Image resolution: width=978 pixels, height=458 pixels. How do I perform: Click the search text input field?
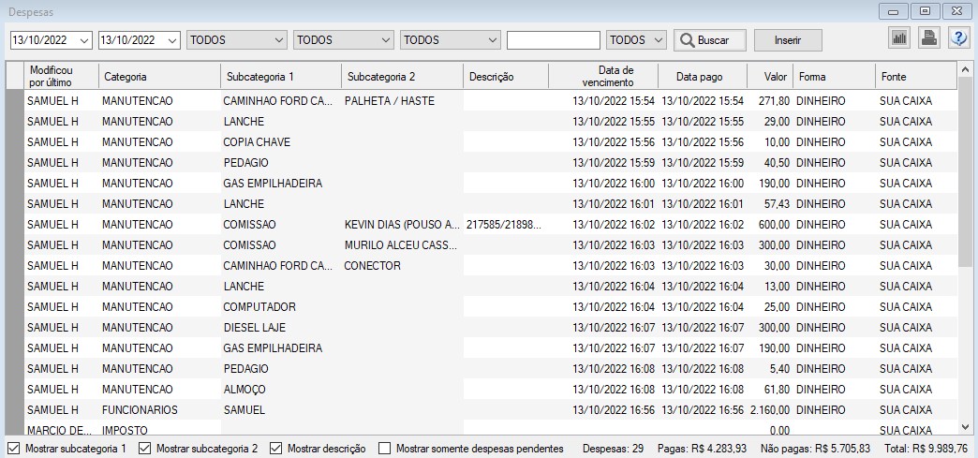(553, 40)
